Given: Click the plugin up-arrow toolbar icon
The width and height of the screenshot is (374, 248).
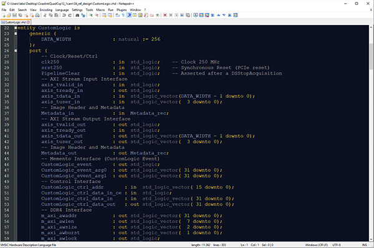Looking at the screenshot, I should (x=218, y=15).
